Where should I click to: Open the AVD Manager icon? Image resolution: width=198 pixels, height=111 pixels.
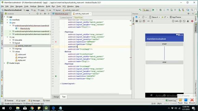(x=179, y=10)
